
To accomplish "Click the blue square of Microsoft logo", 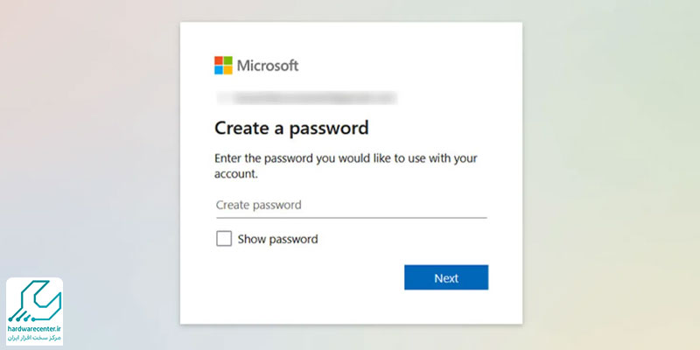I will tap(219, 70).
